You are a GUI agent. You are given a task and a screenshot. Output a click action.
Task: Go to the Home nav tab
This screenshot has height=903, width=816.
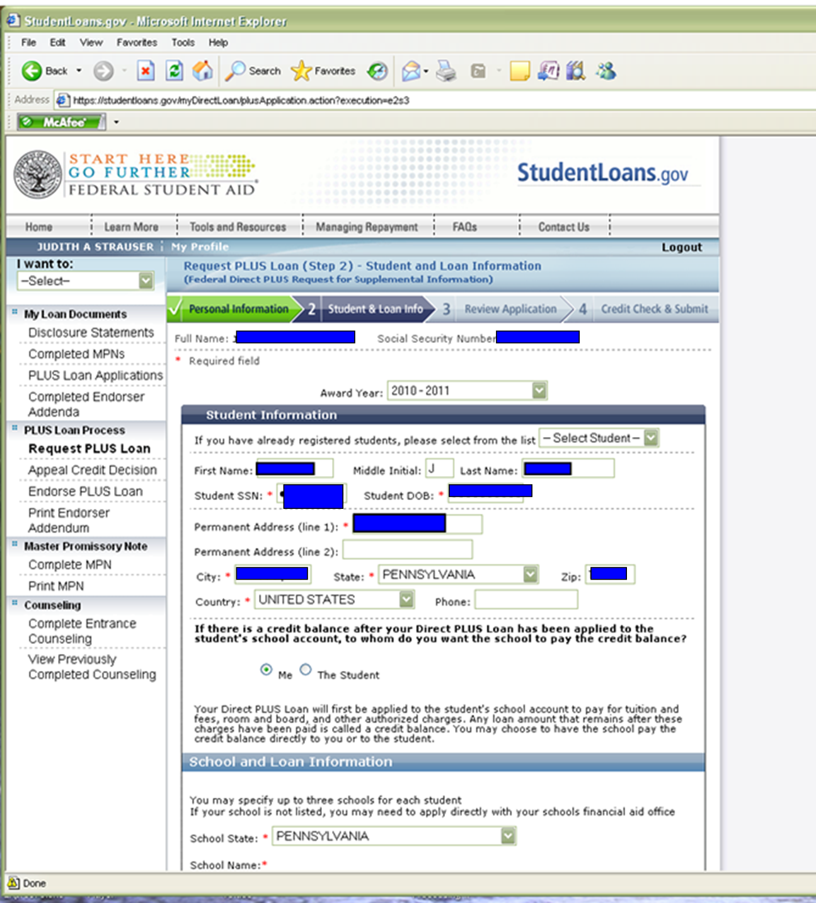pyautogui.click(x=38, y=227)
